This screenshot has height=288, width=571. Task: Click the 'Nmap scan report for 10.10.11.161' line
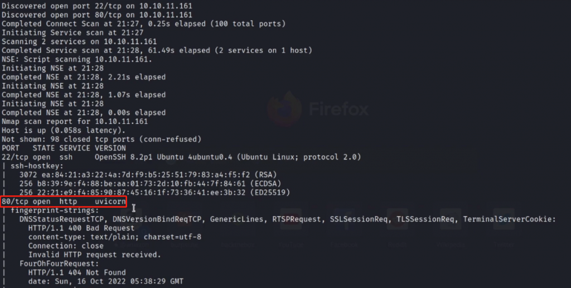75,121
